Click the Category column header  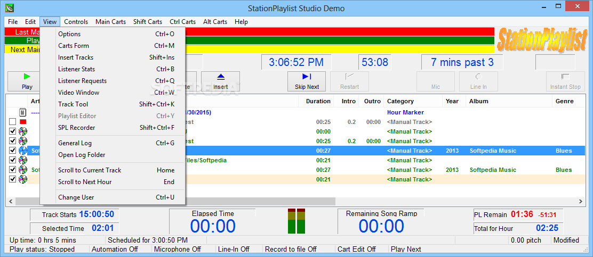coord(413,101)
